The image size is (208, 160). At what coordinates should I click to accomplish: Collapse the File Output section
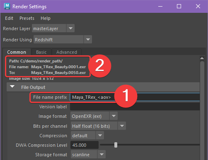[x=12, y=87]
